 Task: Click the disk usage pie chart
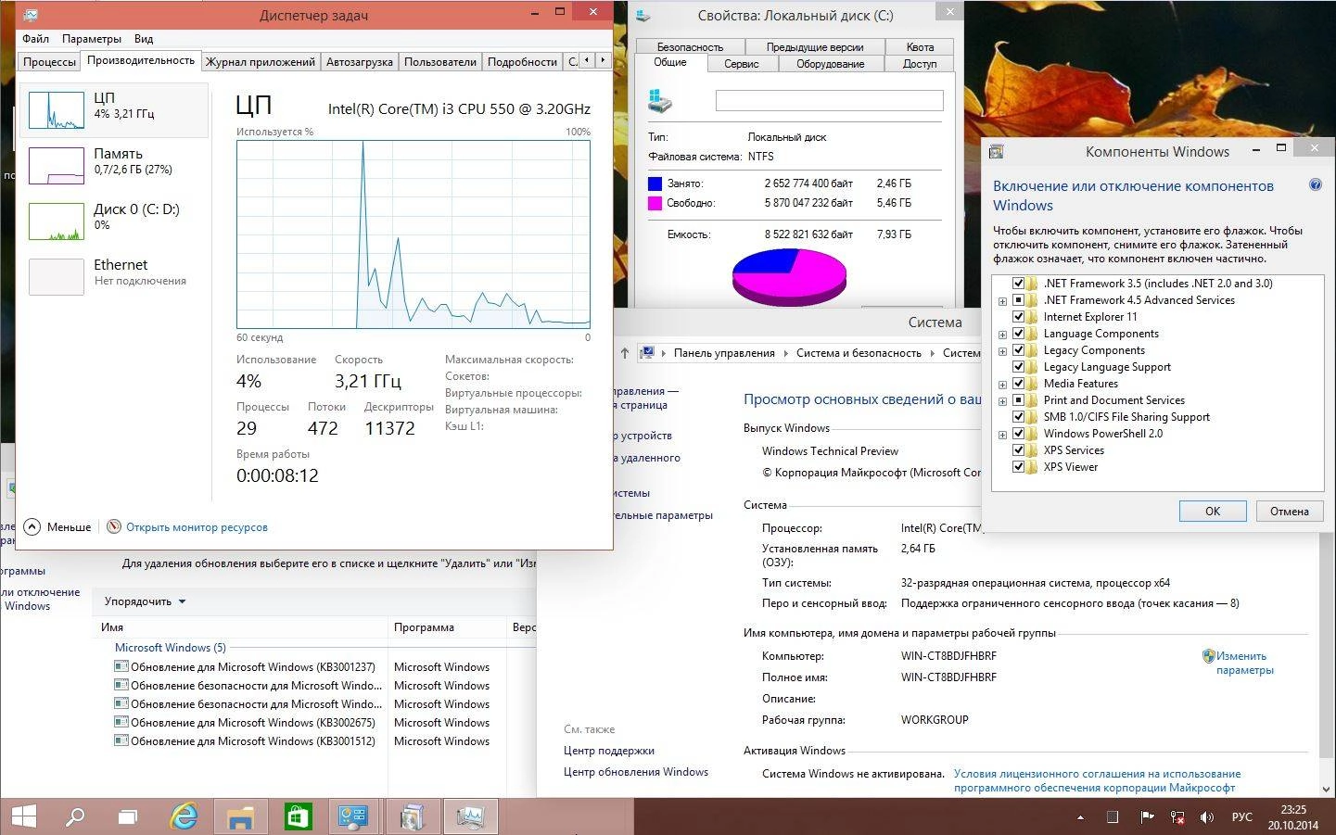click(x=789, y=277)
